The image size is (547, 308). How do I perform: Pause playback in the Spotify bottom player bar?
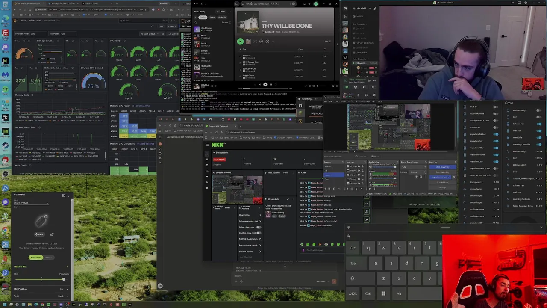(265, 85)
